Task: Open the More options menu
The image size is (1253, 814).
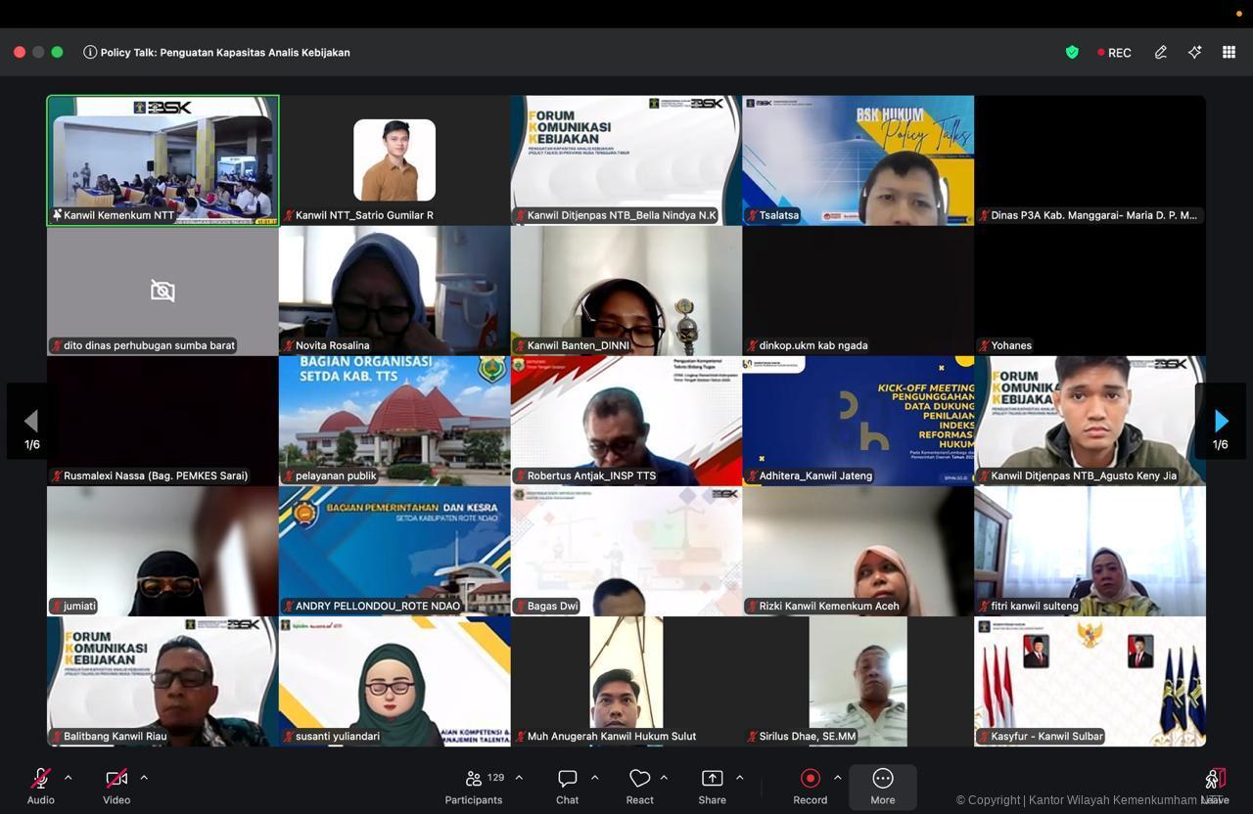Action: (882, 786)
